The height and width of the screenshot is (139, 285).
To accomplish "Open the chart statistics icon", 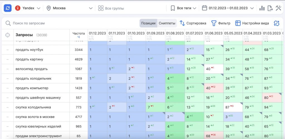I will coord(262,8).
